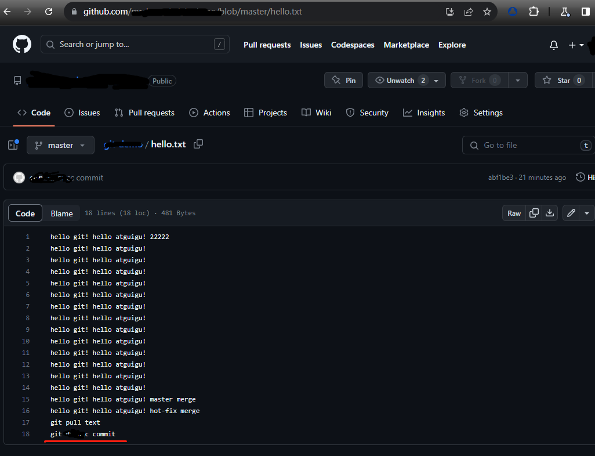
Task: Switch to the repository Code tab
Action: click(x=34, y=113)
